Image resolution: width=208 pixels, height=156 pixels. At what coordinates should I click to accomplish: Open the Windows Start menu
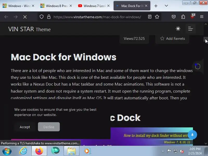tap(7, 151)
